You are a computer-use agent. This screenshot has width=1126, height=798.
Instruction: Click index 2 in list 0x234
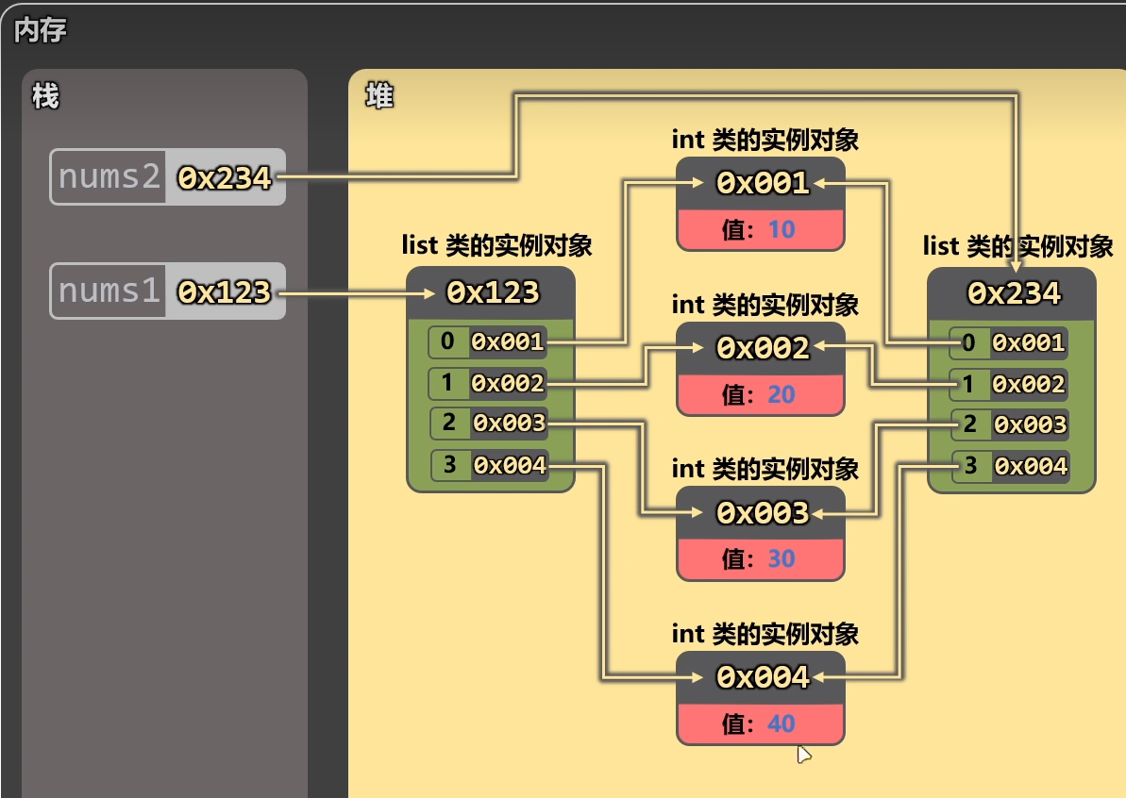tap(971, 424)
